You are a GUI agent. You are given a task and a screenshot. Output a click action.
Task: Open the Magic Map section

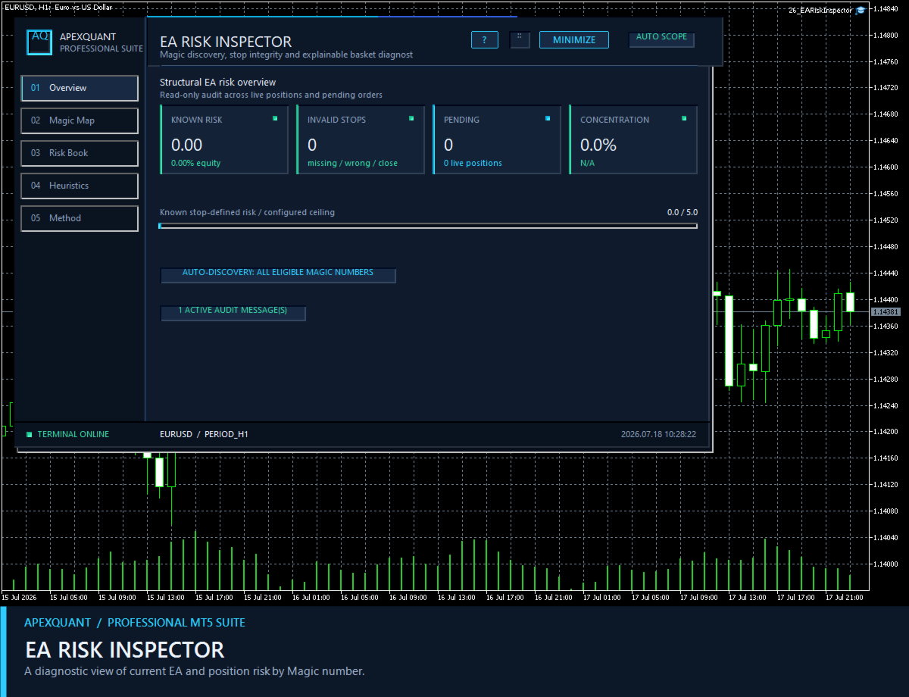tap(80, 120)
